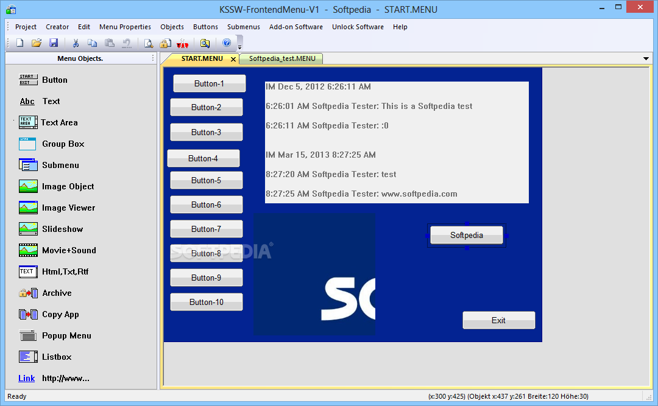Click the text area showing chat log
This screenshot has height=406, width=658.
click(x=397, y=142)
